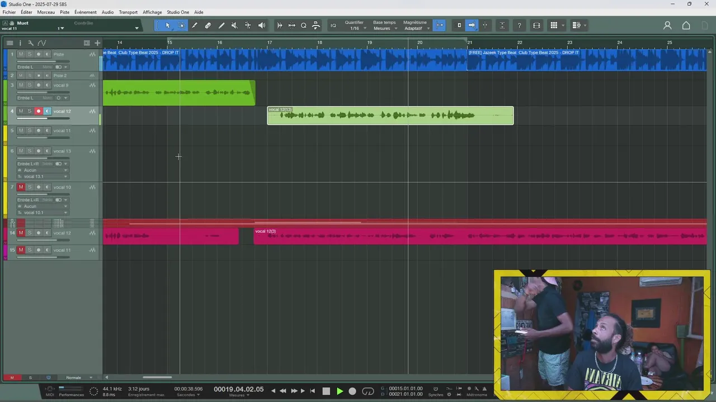The width and height of the screenshot is (716, 402).
Task: Open the video player film icon
Action: [x=536, y=25]
